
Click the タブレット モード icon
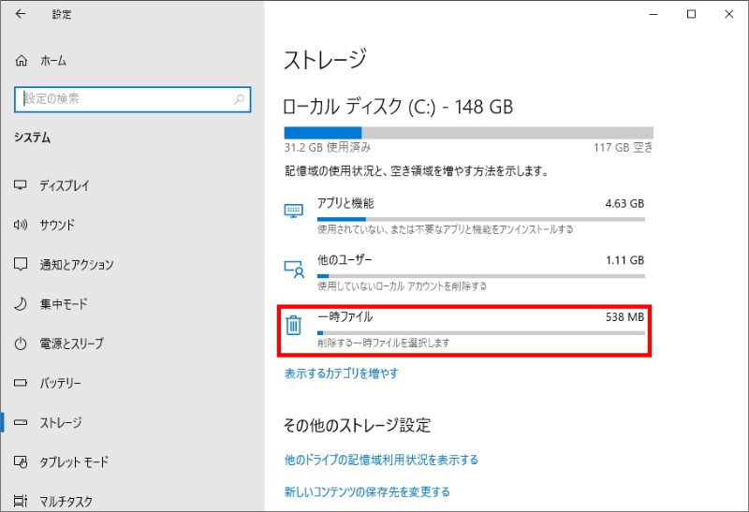pyautogui.click(x=21, y=461)
